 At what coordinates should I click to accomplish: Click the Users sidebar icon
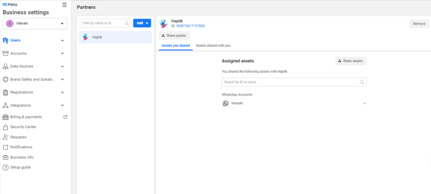(x=5, y=40)
